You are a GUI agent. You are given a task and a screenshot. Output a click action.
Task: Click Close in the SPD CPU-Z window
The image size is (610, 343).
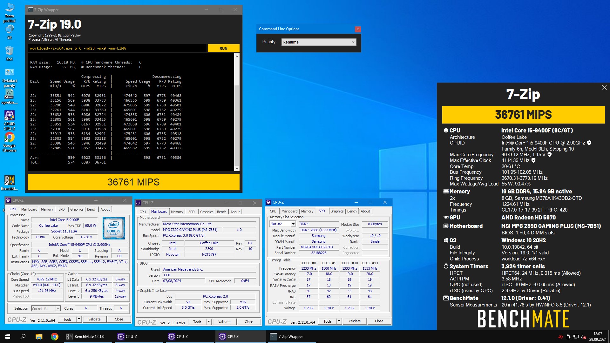pos(379,321)
